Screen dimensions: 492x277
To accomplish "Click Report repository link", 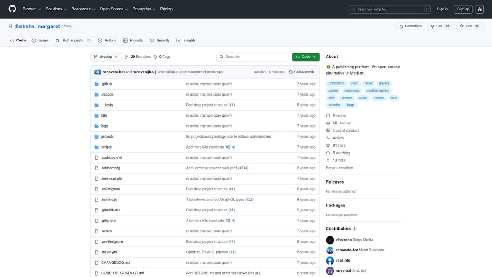I will pos(339,168).
